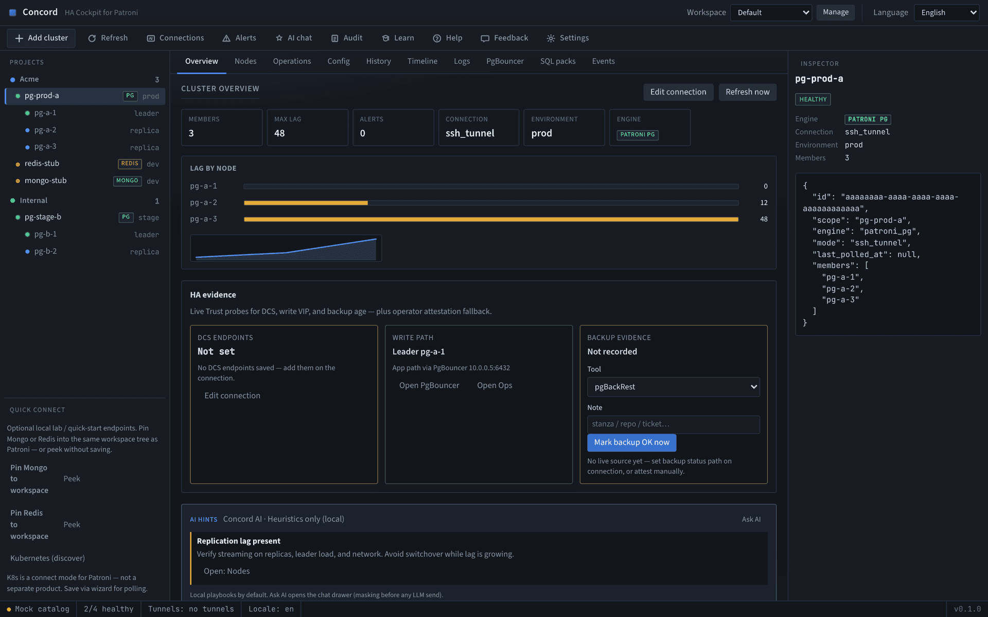Click Mark backup OK now
The image size is (988, 617).
(x=631, y=442)
